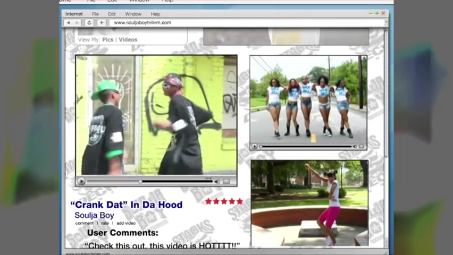Click the plus add-tab button

102,22
